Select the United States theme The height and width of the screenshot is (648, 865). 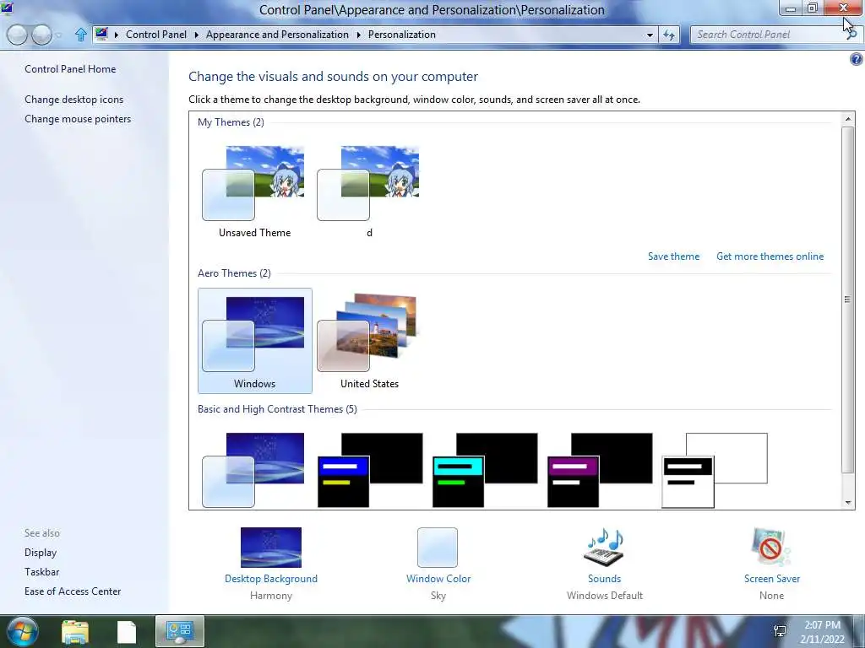pyautogui.click(x=370, y=341)
